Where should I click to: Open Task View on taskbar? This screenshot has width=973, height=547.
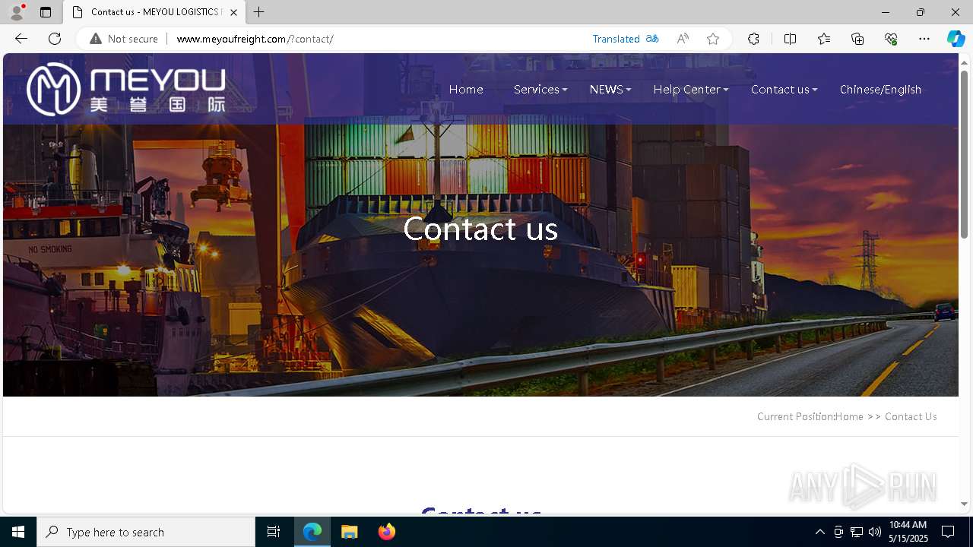pos(274,532)
